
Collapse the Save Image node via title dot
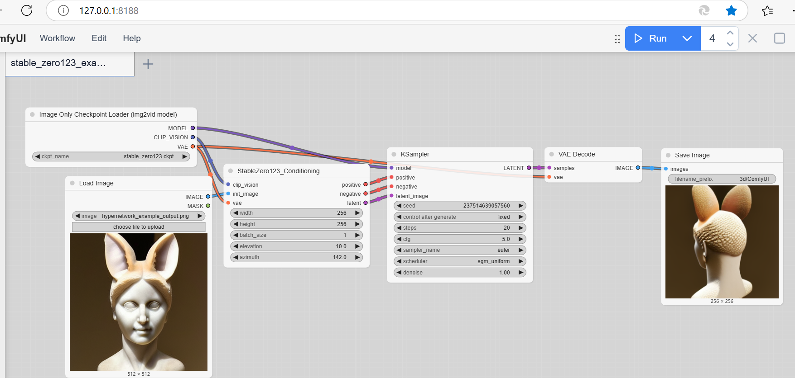pos(668,155)
